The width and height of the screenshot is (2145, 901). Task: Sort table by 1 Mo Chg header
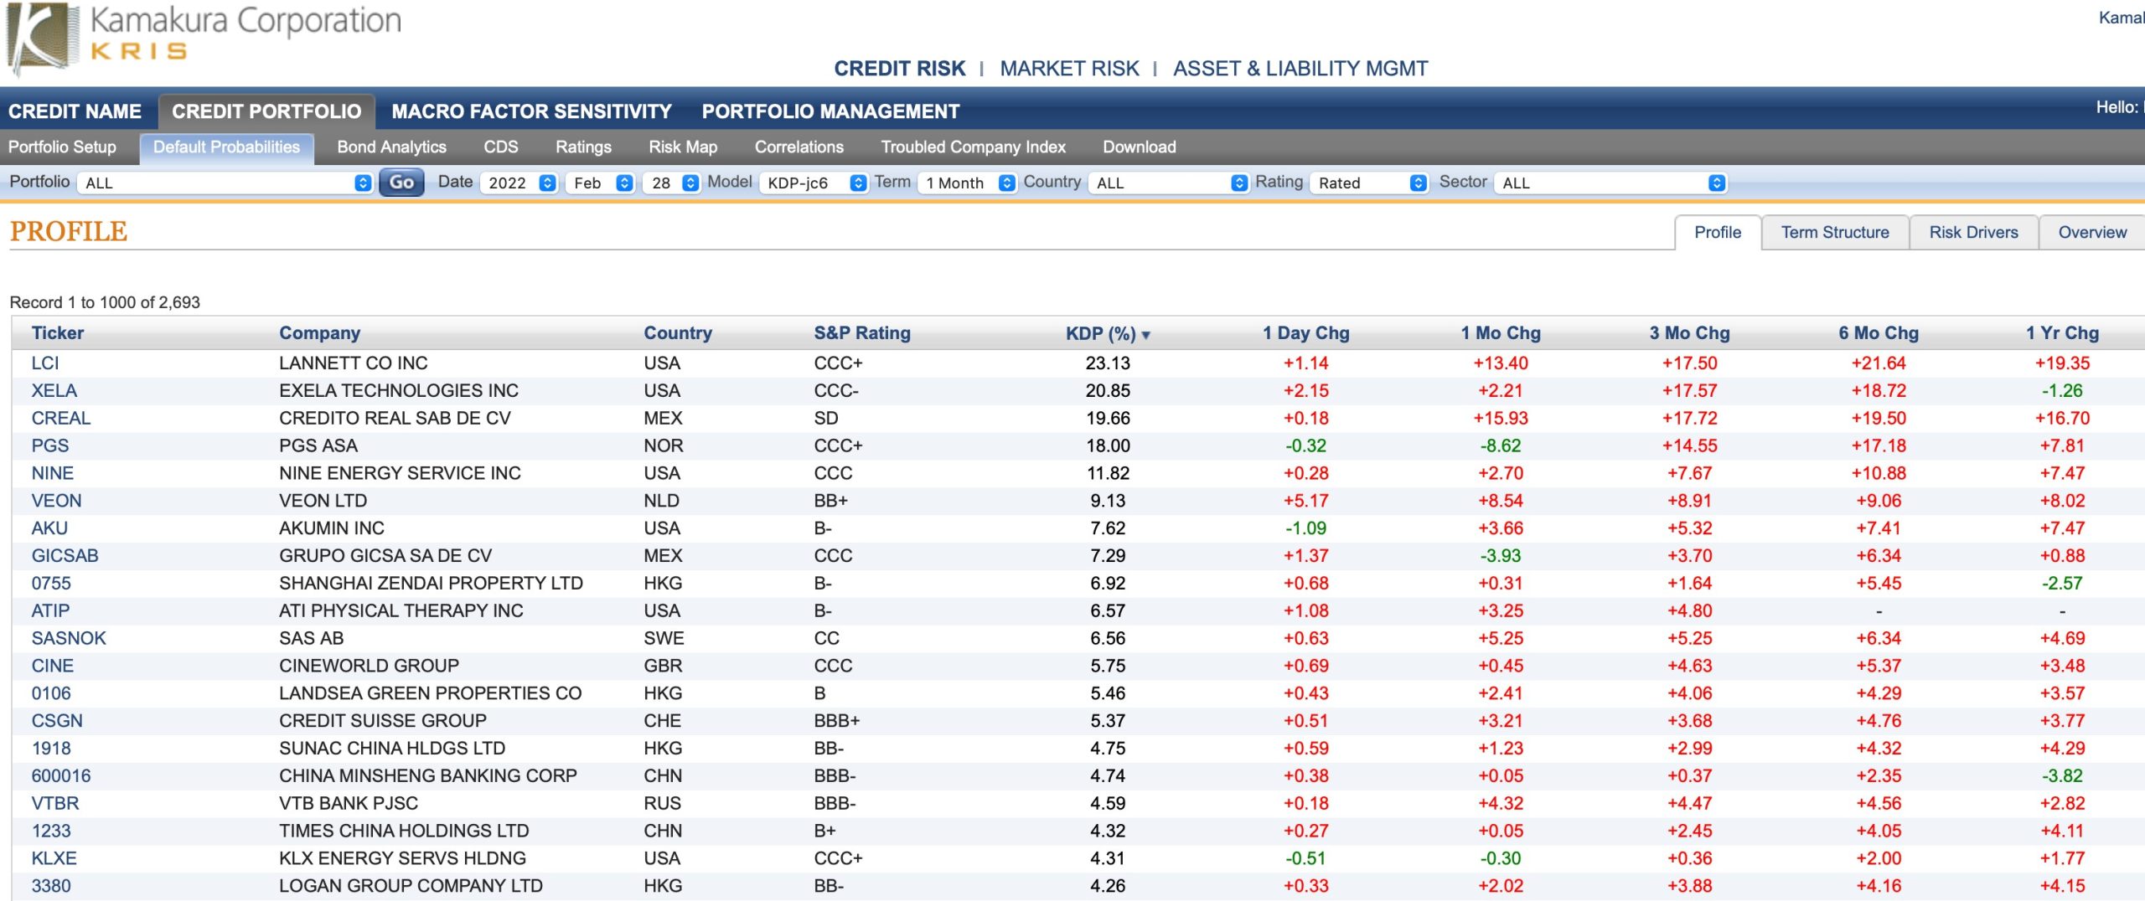[1500, 333]
